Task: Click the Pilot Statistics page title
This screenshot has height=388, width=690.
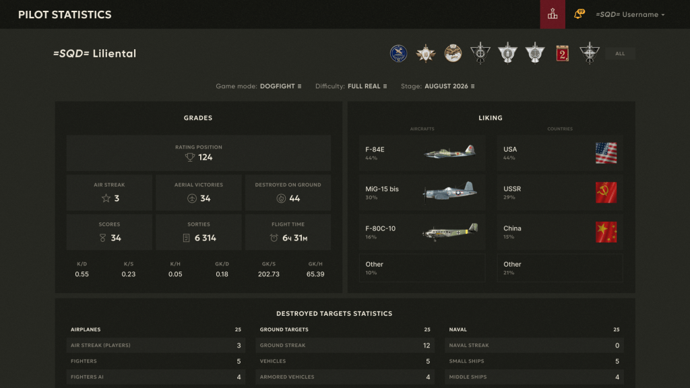Action: pos(65,15)
